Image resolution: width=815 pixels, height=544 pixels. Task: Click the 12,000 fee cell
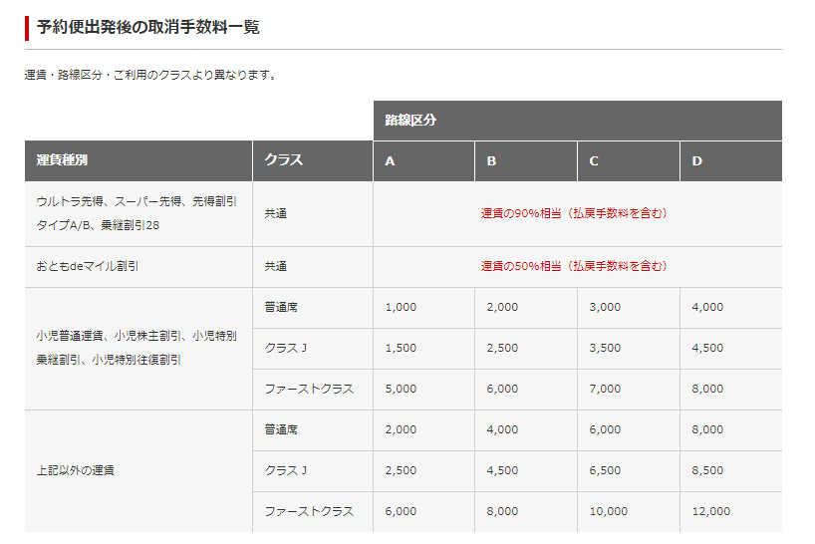[730, 512]
